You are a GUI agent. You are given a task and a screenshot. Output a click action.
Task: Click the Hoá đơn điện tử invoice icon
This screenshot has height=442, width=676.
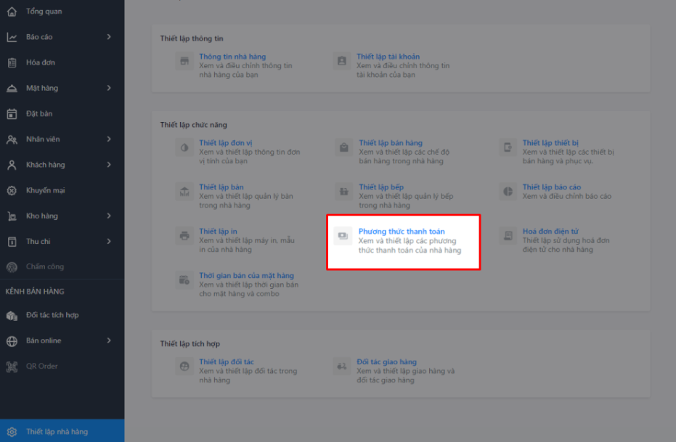pos(508,236)
